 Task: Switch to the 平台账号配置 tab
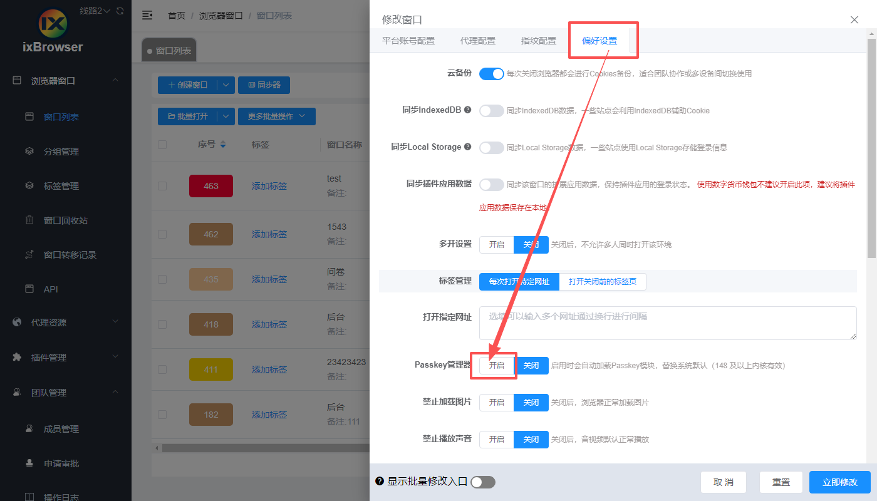coord(408,41)
